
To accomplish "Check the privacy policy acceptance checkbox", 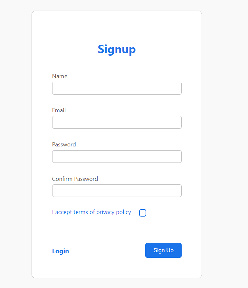I will 142,213.
